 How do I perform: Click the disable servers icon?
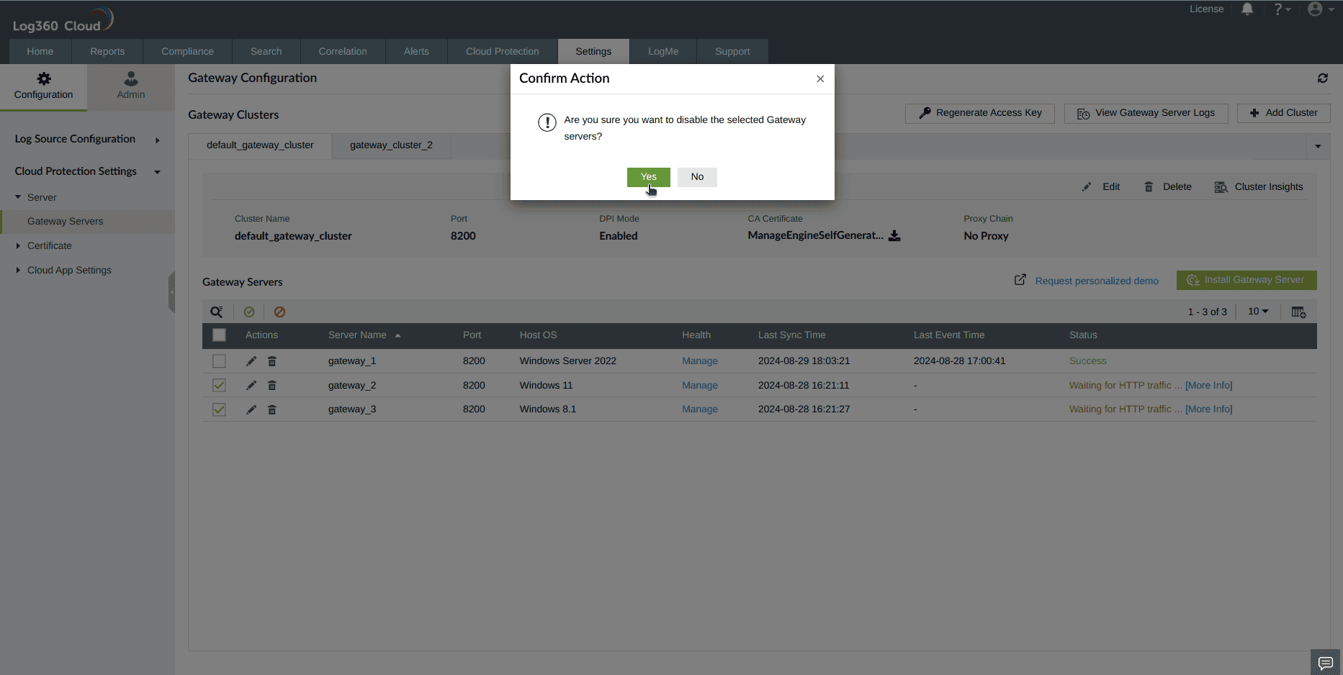(280, 312)
